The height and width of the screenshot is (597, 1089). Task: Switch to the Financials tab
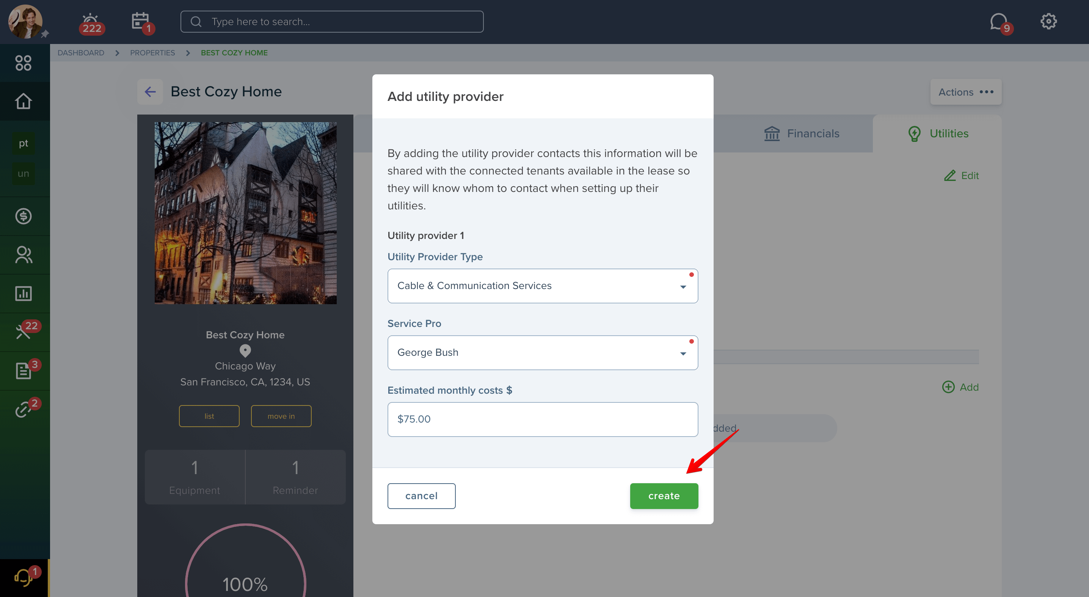(802, 134)
